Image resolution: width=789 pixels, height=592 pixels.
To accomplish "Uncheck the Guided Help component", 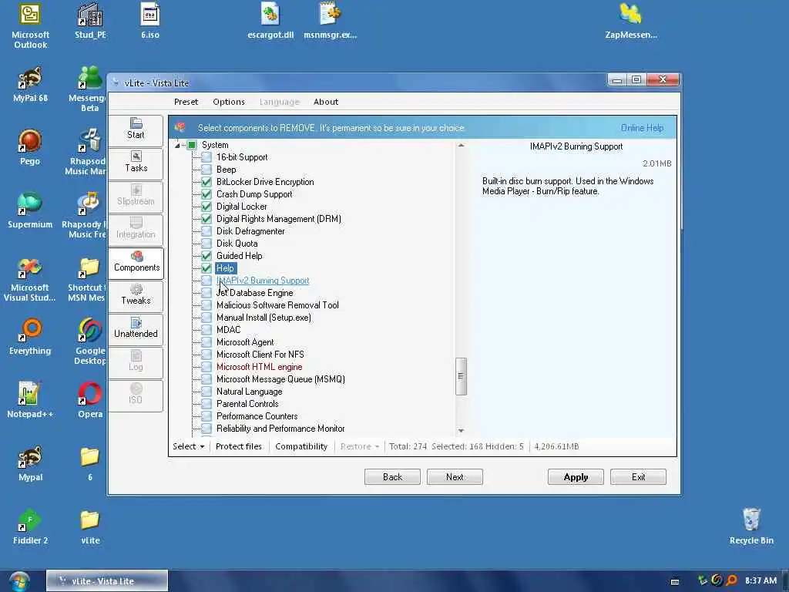I will click(206, 256).
